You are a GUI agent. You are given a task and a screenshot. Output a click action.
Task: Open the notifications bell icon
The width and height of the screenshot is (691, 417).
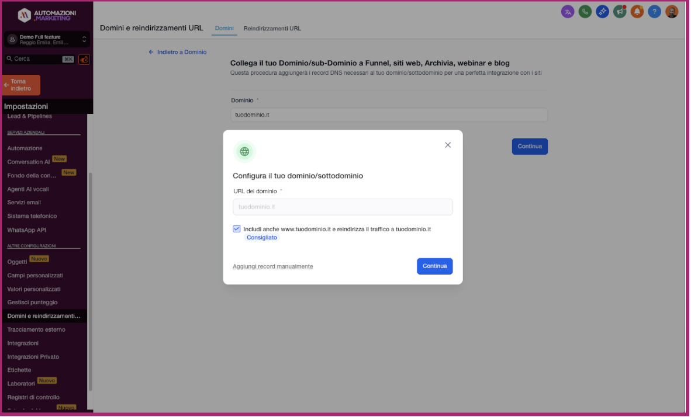point(637,12)
